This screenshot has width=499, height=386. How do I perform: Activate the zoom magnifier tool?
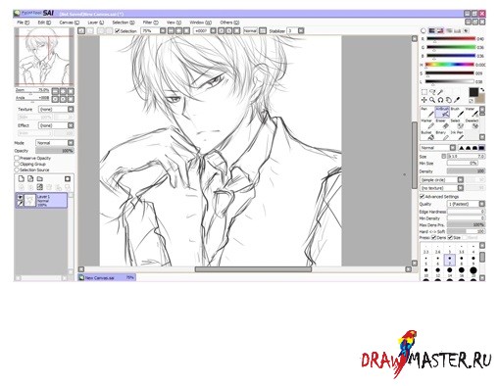432,100
